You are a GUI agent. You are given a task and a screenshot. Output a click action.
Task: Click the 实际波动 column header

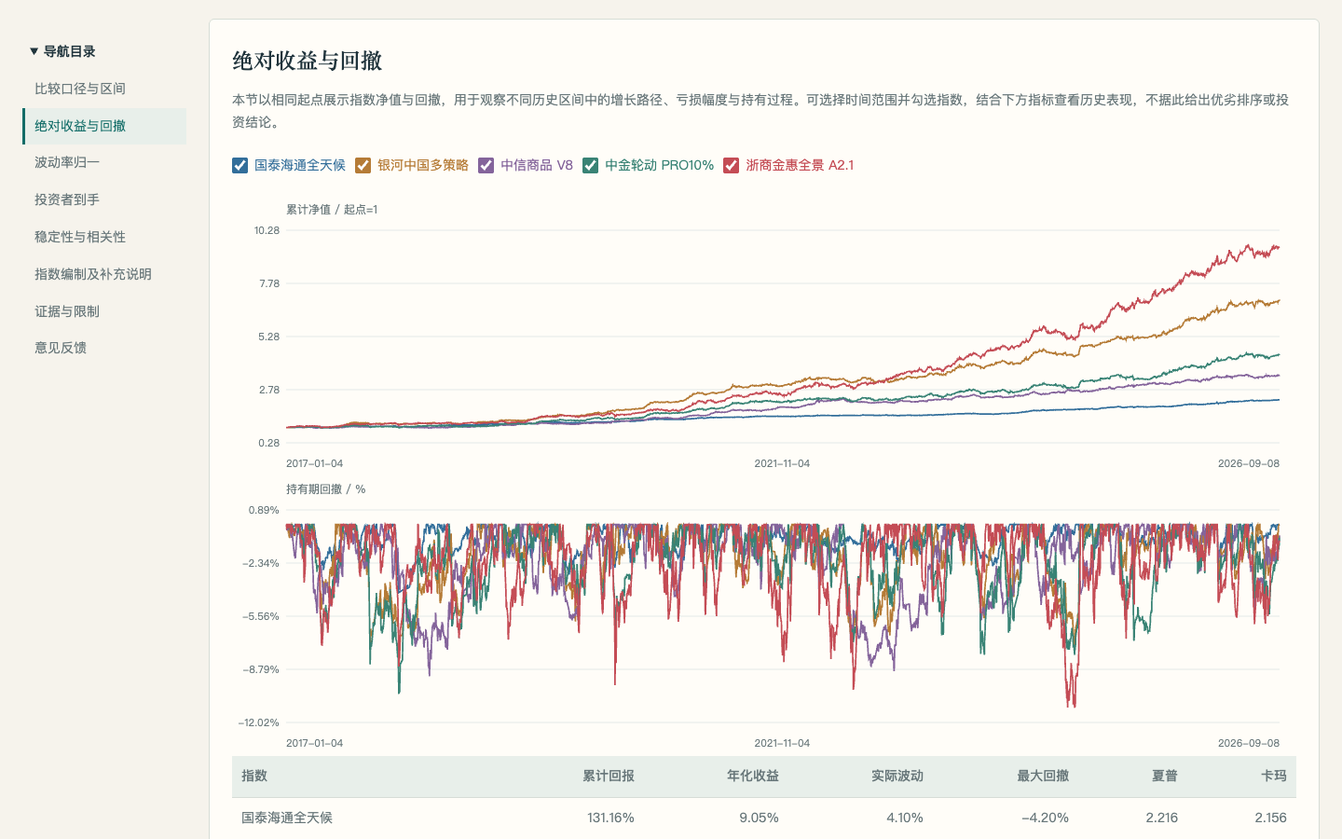[897, 776]
